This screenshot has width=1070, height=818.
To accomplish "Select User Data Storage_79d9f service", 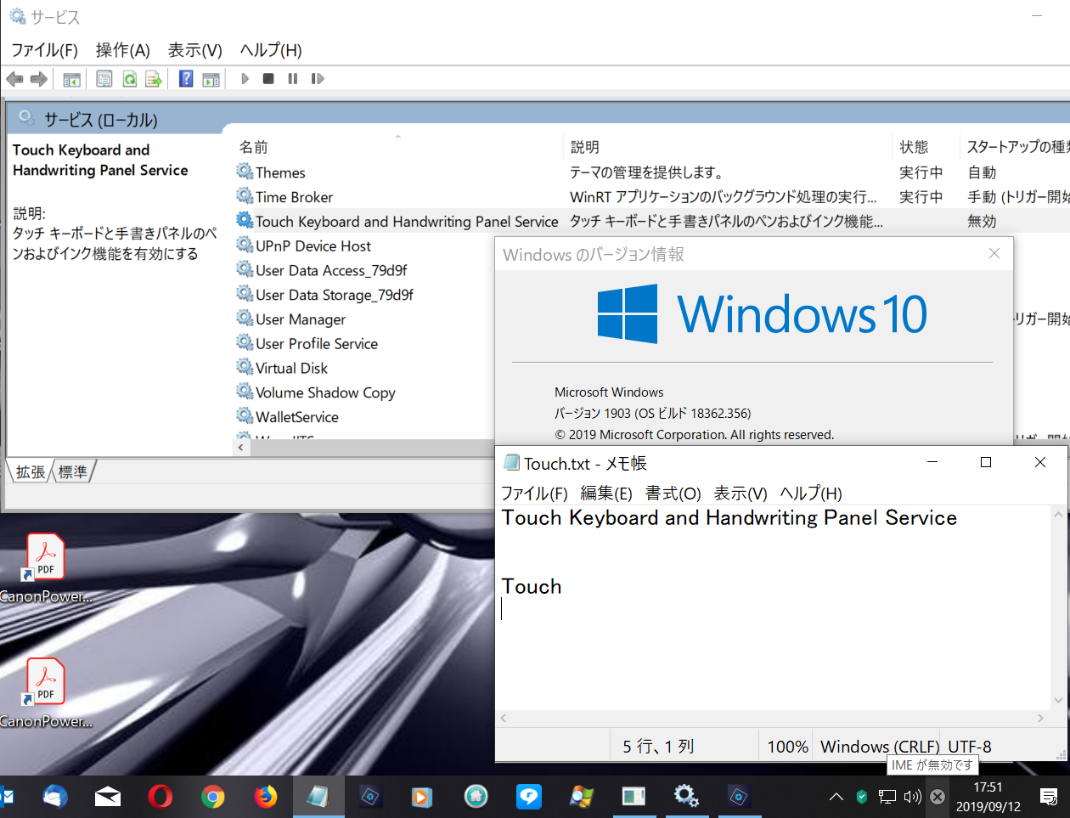I will (335, 296).
